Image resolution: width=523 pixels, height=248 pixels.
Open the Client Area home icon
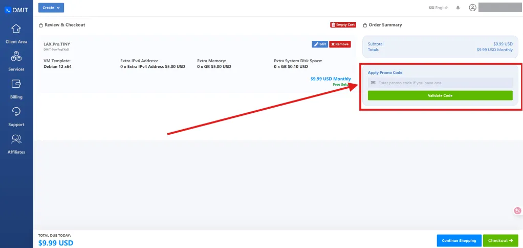[x=16, y=29]
